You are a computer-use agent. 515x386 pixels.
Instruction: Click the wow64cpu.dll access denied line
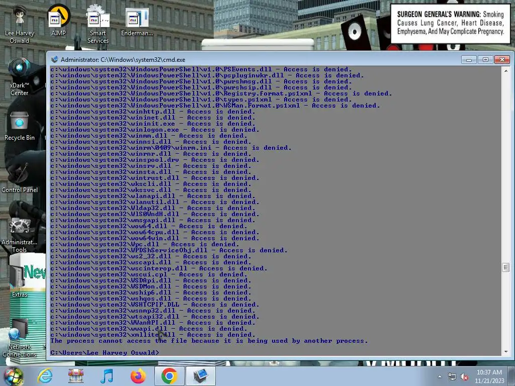155,232
